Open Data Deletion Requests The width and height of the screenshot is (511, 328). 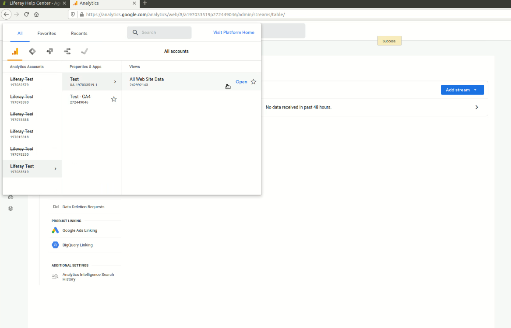[84, 207]
